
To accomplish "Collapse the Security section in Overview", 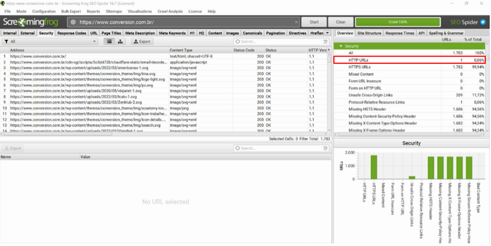I will [x=341, y=46].
